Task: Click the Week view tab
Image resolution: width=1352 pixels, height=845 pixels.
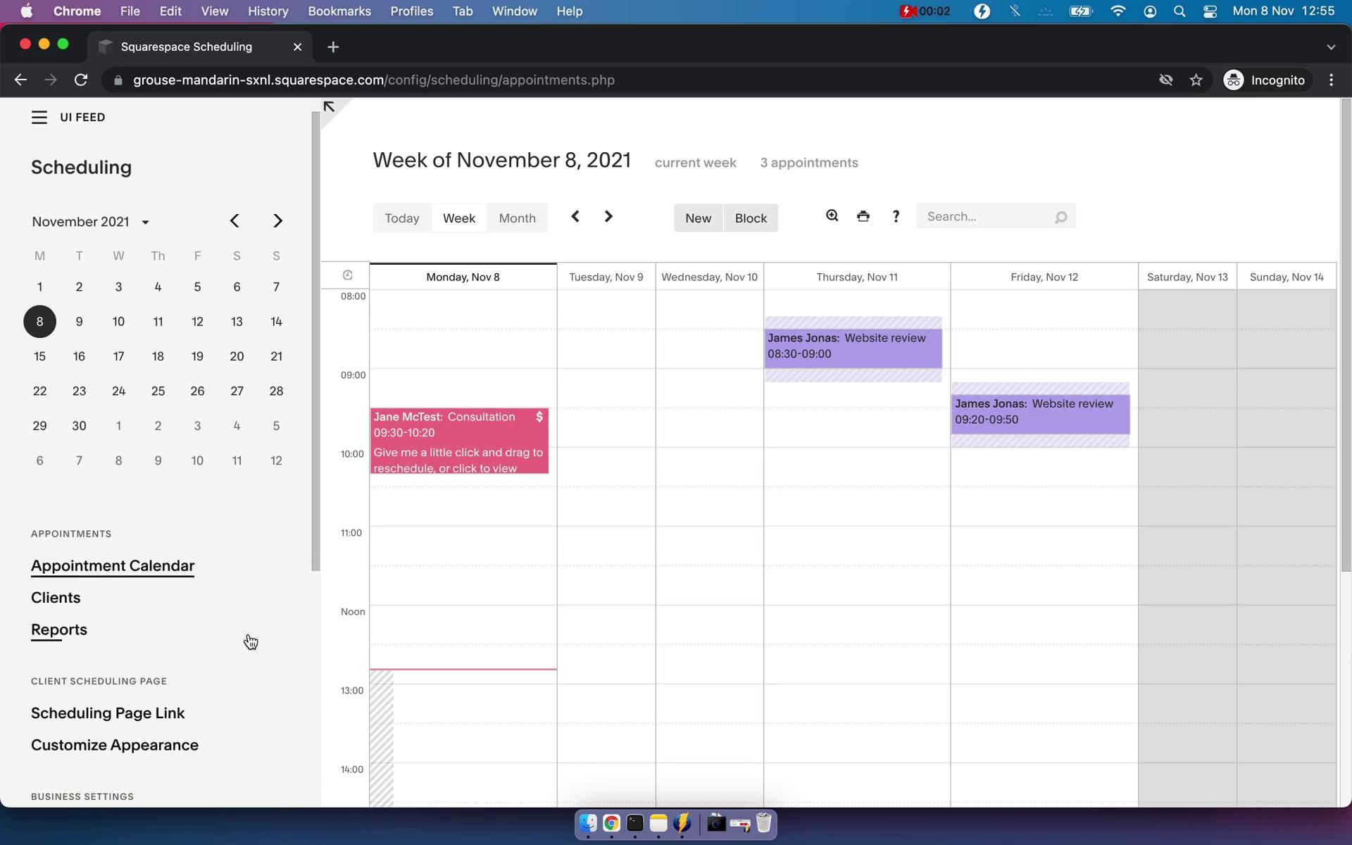Action: [458, 216]
